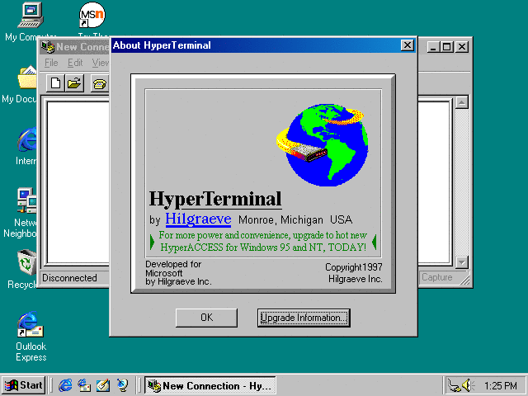Follow the Hilgraeve hyperlink

(x=198, y=219)
